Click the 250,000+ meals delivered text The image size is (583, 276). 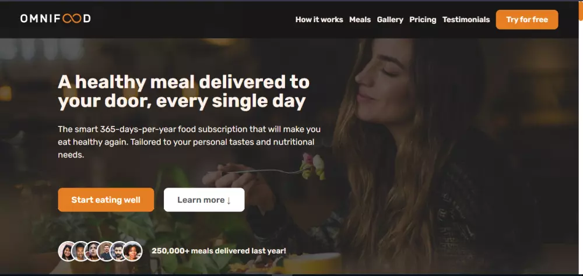coord(219,251)
